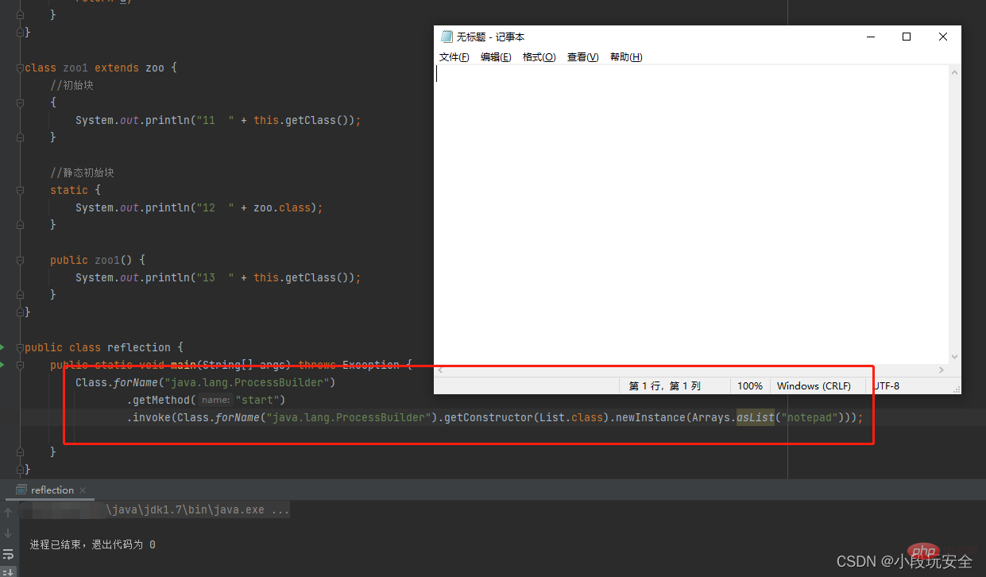This screenshot has height=577, width=986.
Task: Click zoo1 class name in class declaration
Action: (x=75, y=68)
